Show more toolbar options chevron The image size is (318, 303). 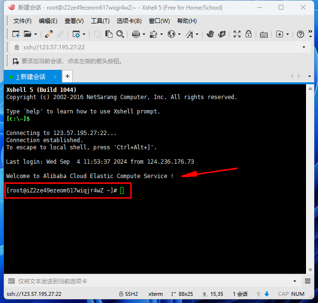(x=310, y=32)
